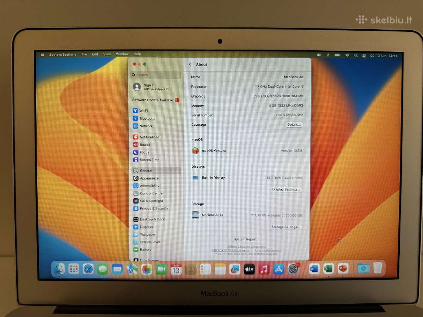Open Photos app in the Dock
This screenshot has height=317, width=423.
pos(147,269)
